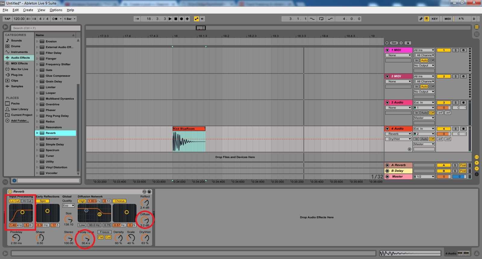Click the TAP tempo button
This screenshot has height=259, width=482.
(8, 19)
